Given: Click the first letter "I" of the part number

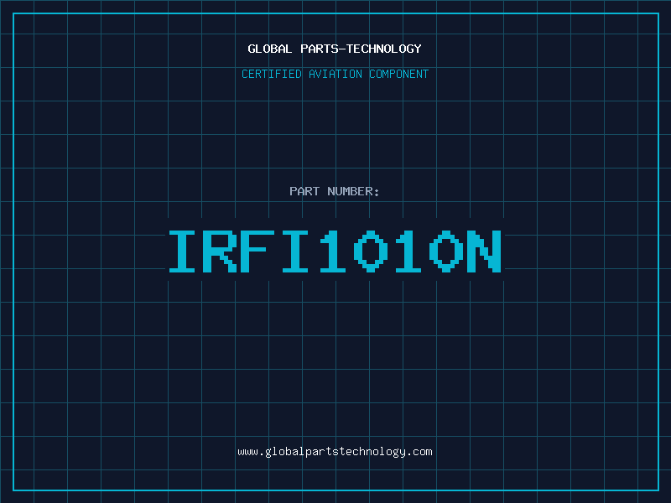Looking at the screenshot, I should click(x=185, y=251).
